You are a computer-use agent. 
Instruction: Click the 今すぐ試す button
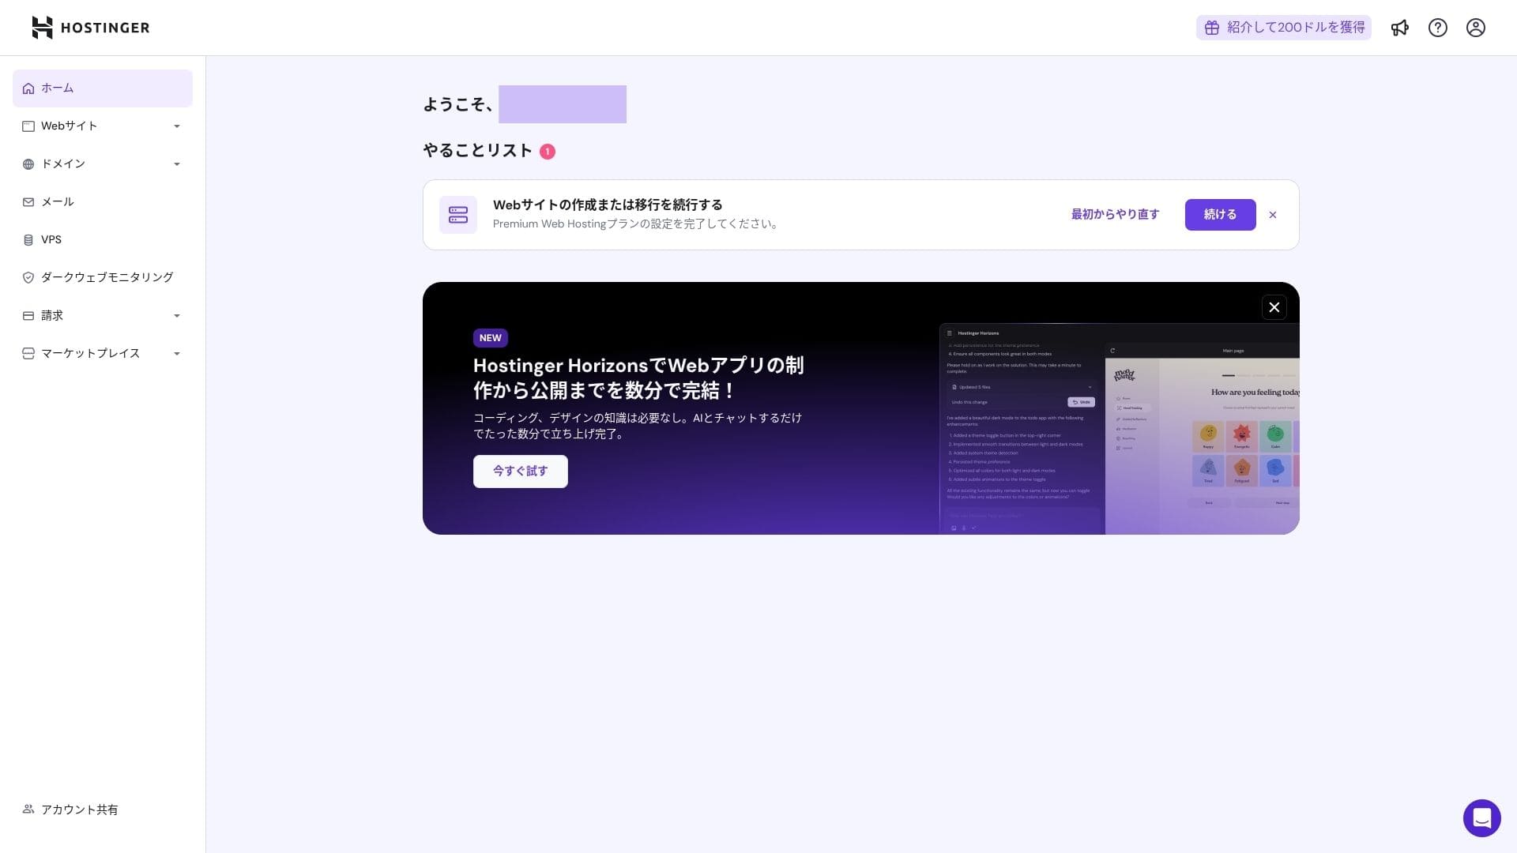coord(521,472)
